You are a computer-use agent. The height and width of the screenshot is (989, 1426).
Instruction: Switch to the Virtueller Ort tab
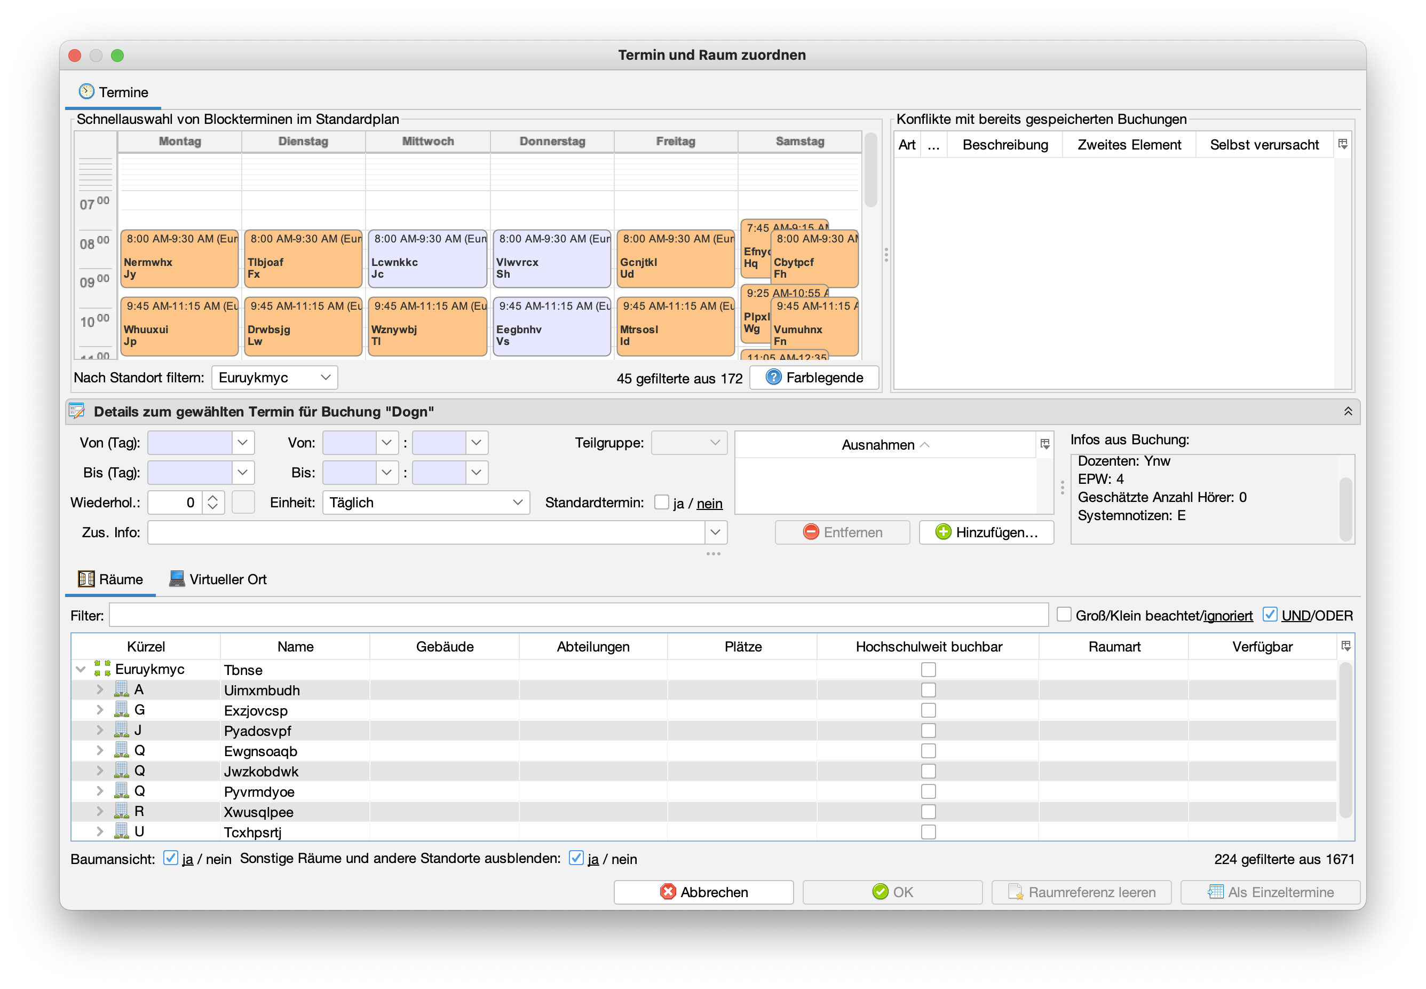pos(218,579)
